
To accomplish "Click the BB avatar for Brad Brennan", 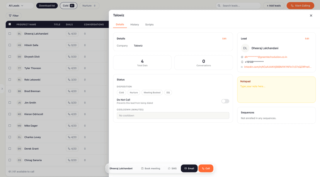I will point(19,91).
